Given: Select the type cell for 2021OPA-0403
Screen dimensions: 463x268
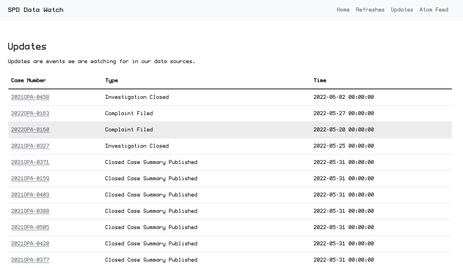Looking at the screenshot, I should click(x=151, y=195).
